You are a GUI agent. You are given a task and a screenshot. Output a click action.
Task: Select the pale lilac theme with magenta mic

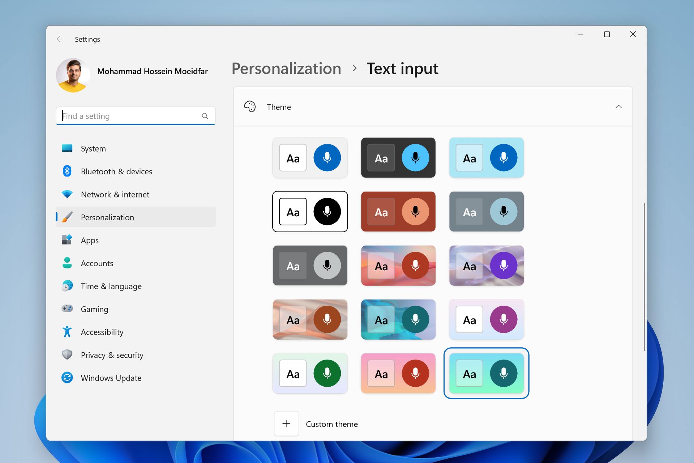pos(487,319)
